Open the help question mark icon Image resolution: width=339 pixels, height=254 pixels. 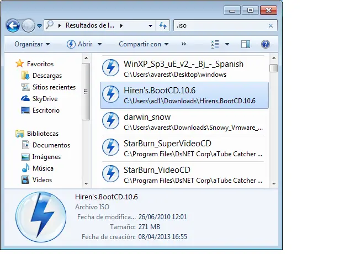265,44
